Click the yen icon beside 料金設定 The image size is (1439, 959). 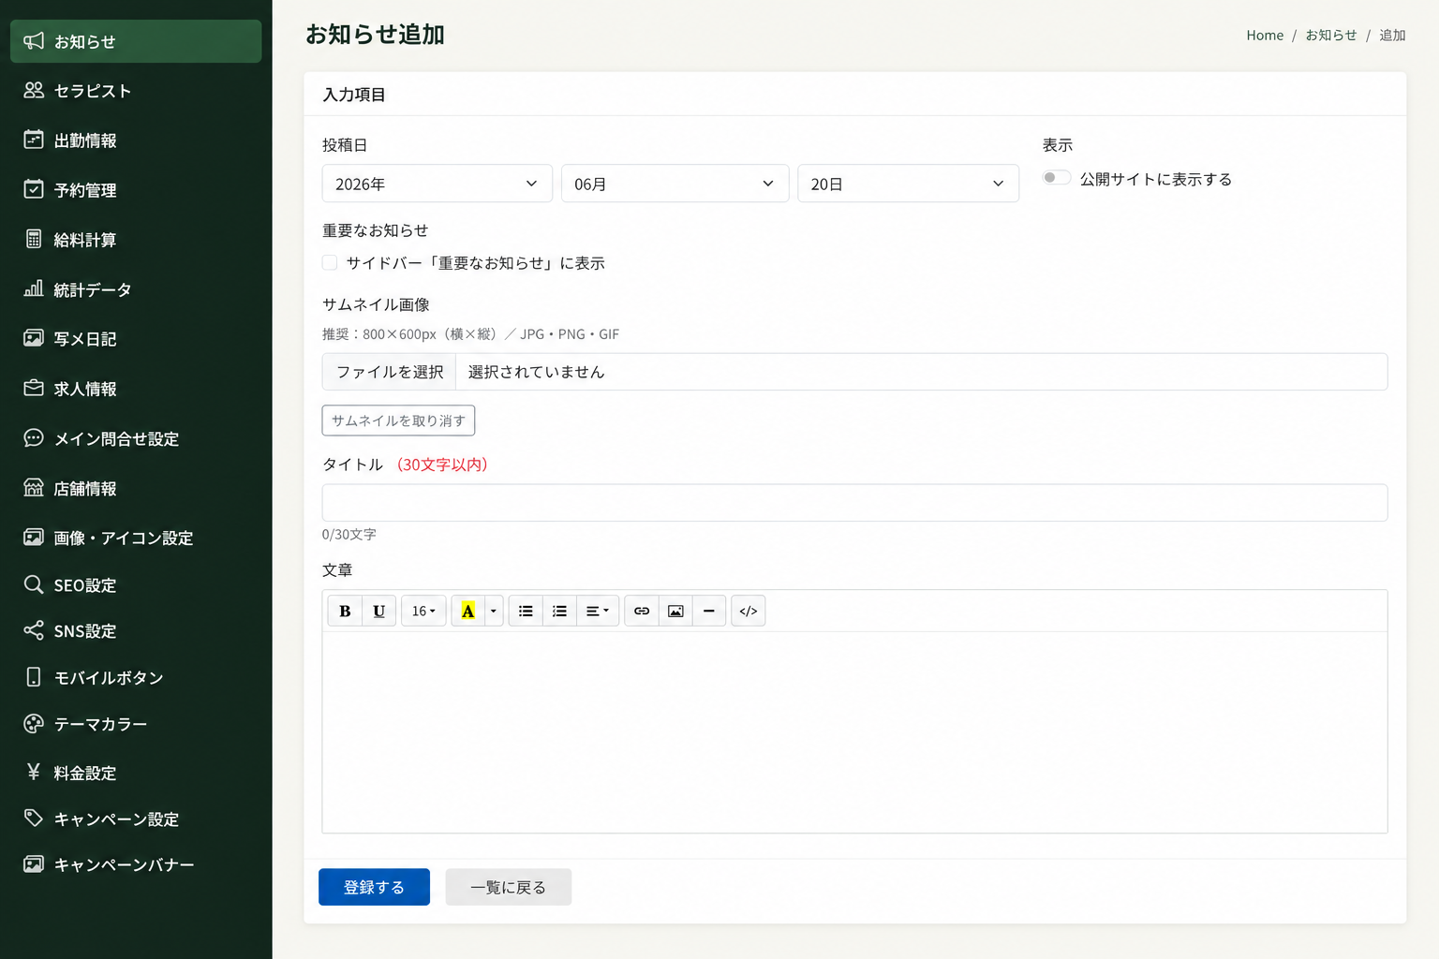point(34,772)
